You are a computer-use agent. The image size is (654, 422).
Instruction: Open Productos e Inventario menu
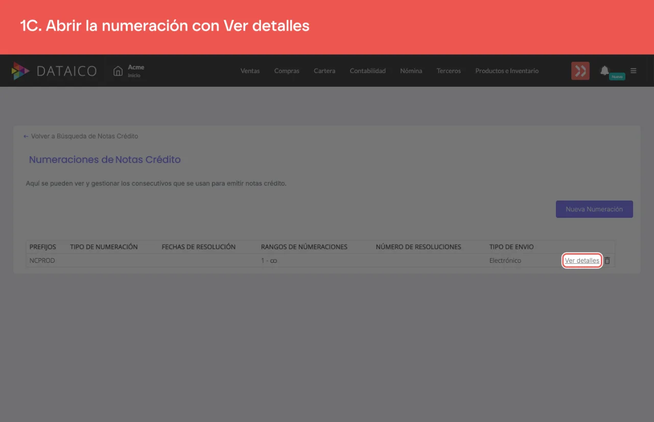(x=507, y=71)
